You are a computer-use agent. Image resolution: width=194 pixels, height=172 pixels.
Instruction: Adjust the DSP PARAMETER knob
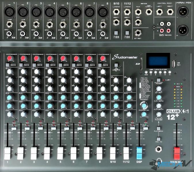pos(144,114)
